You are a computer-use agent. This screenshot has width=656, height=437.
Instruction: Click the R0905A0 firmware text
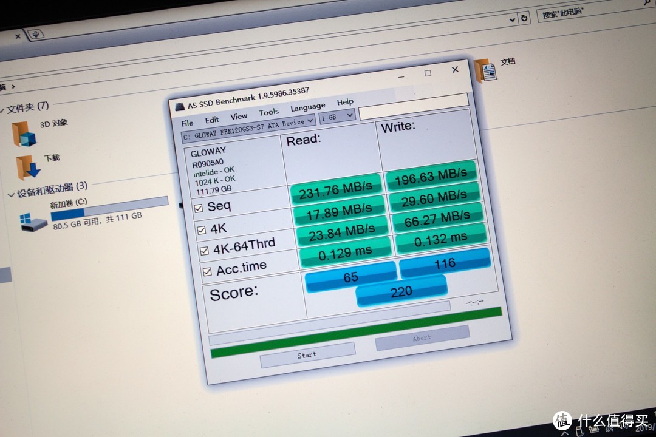[208, 163]
